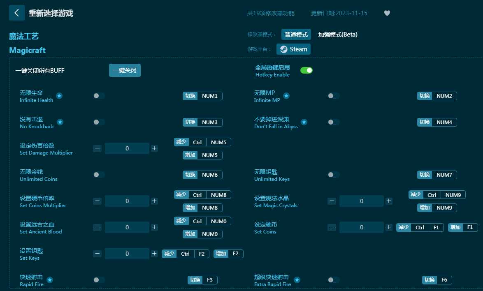Click Set Damage Multiplier value field
This screenshot has width=483, height=291.
tap(127, 148)
